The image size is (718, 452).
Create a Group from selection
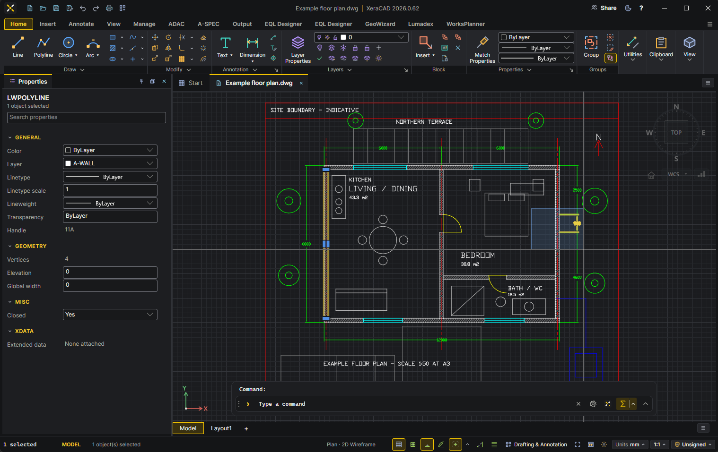591,47
